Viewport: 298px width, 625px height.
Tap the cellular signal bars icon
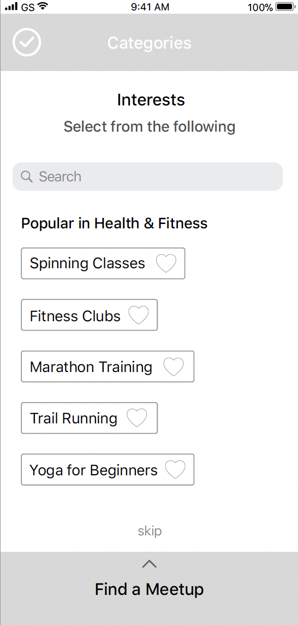[x=11, y=7]
